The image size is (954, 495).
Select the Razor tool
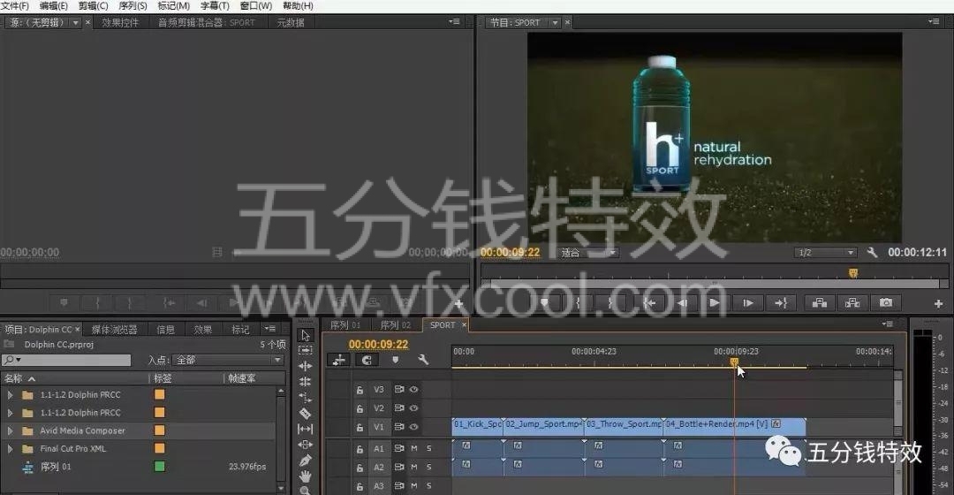pos(306,414)
